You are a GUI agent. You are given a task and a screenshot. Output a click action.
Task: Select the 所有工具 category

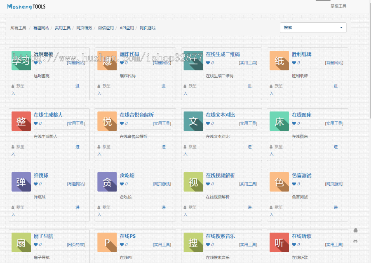(x=18, y=28)
